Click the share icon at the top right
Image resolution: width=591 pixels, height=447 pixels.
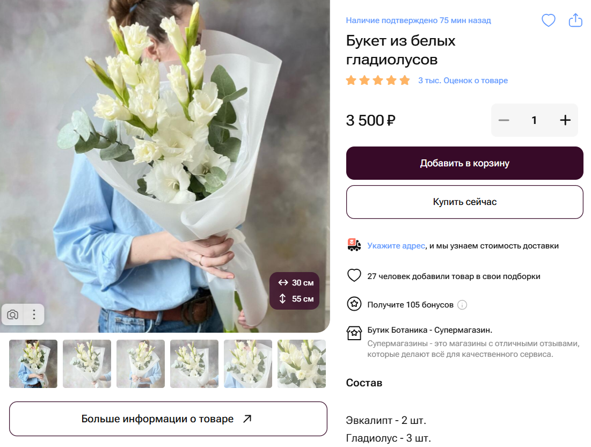pos(575,20)
